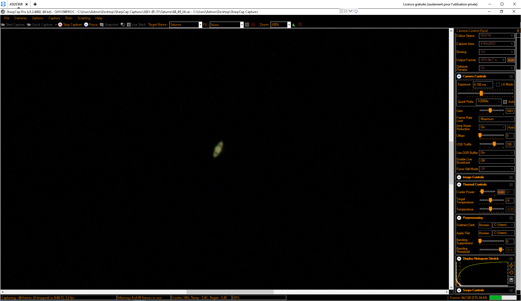Click the USB Traffic slider handle

click(x=494, y=144)
